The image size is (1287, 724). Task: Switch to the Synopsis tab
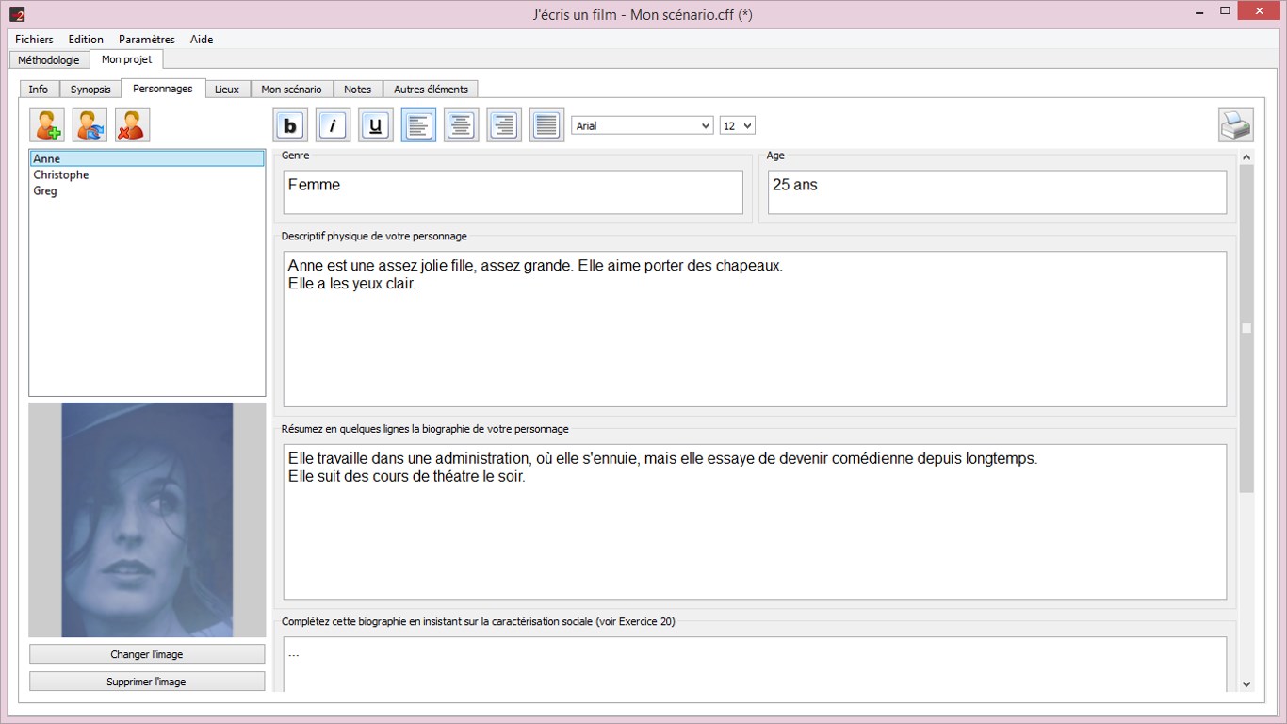[90, 90]
